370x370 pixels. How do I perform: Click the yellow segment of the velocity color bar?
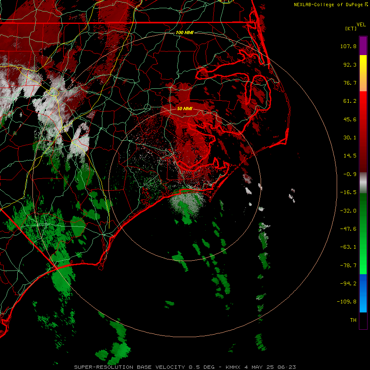pyautogui.click(x=363, y=64)
